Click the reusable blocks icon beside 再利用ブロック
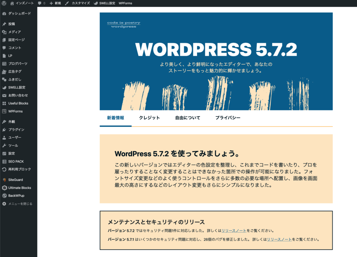The image size is (357, 257). click(x=4, y=169)
